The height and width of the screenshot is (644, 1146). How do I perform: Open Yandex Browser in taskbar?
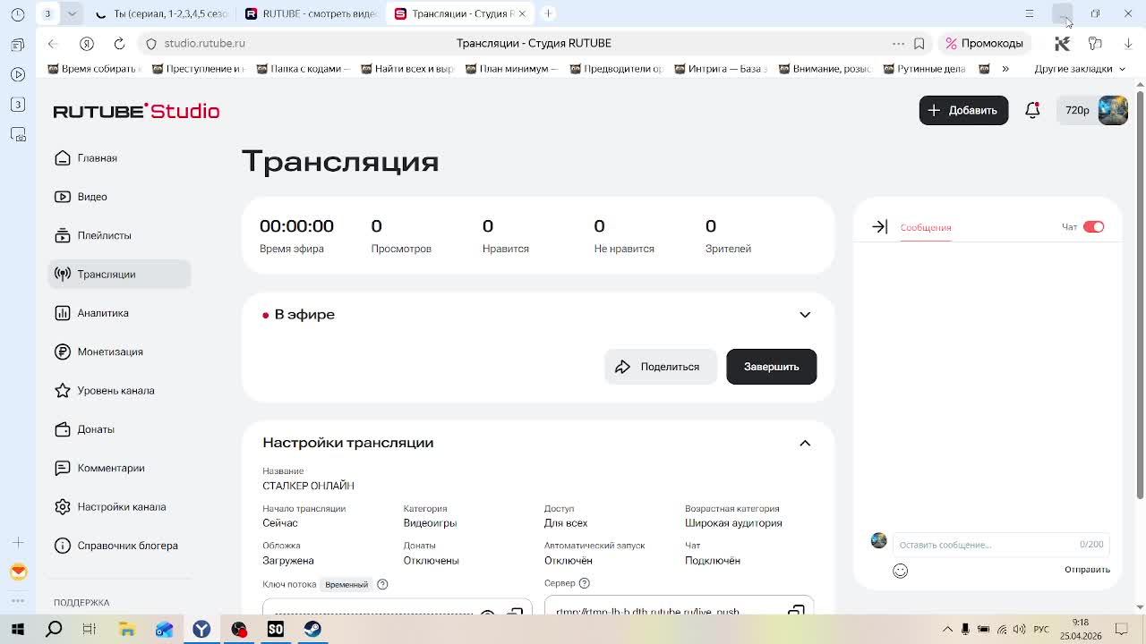pos(201,629)
